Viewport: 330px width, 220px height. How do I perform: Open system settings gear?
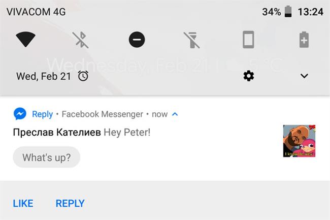point(249,76)
